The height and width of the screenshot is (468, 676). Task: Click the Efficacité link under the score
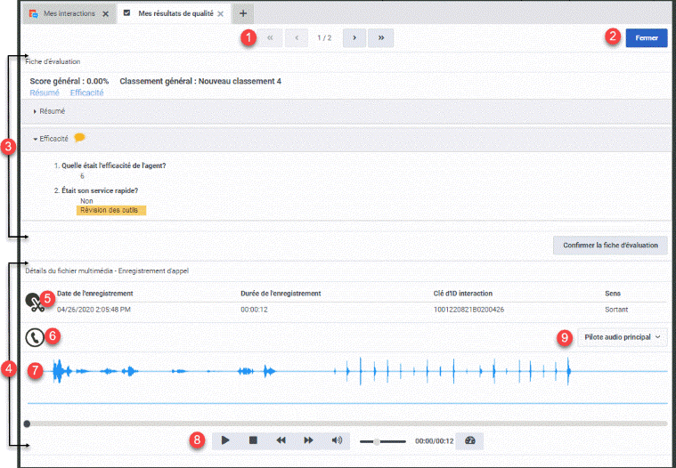point(86,93)
